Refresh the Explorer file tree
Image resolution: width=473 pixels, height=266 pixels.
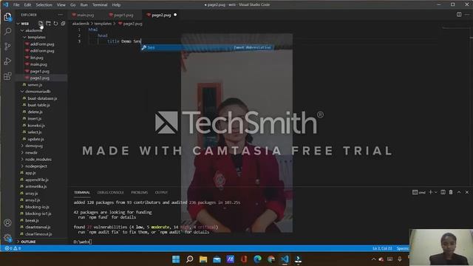[x=55, y=24]
